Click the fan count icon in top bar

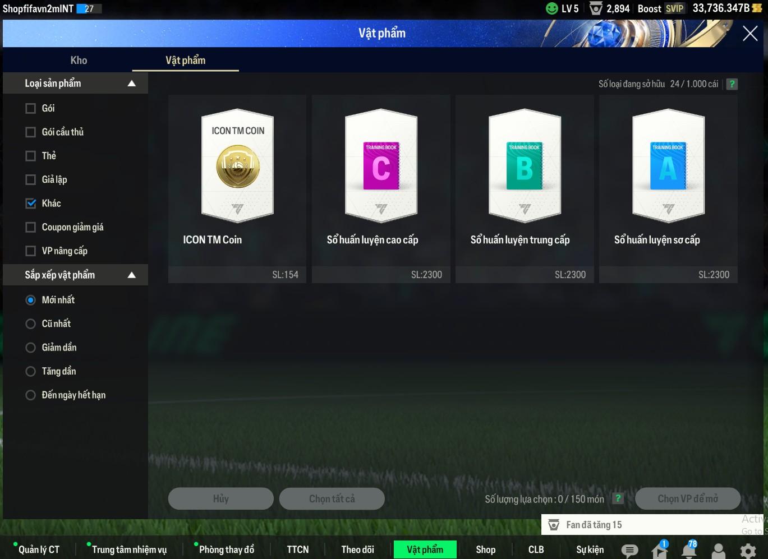click(596, 8)
